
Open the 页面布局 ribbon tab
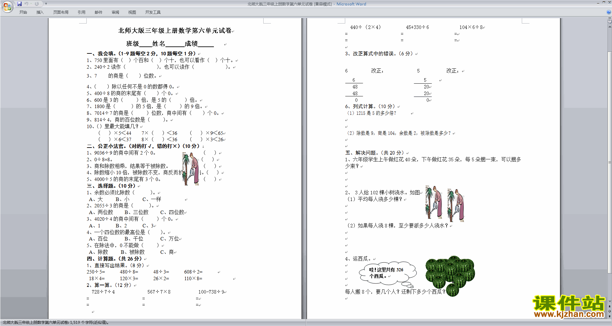click(x=61, y=12)
